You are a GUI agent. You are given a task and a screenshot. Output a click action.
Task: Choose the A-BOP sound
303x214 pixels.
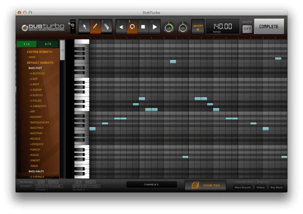pos(34,79)
